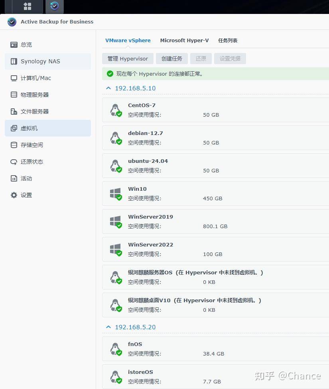Open the 文件服务器 section
329x389 pixels.
[x=48, y=111]
